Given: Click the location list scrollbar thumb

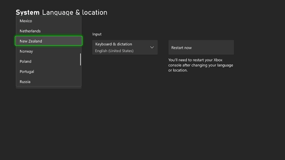Looking at the screenshot, I should click(x=80, y=59).
